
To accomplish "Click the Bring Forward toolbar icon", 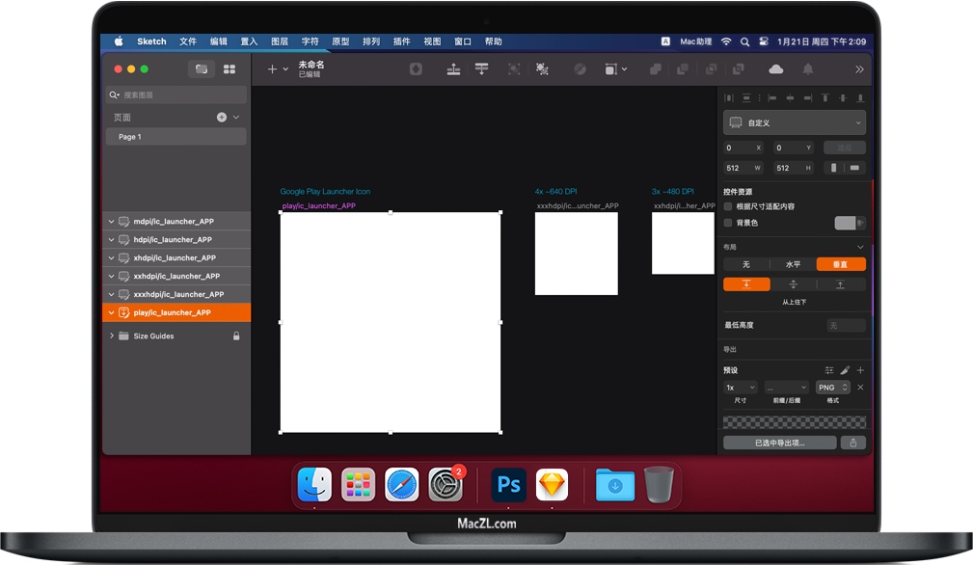I will 453,68.
